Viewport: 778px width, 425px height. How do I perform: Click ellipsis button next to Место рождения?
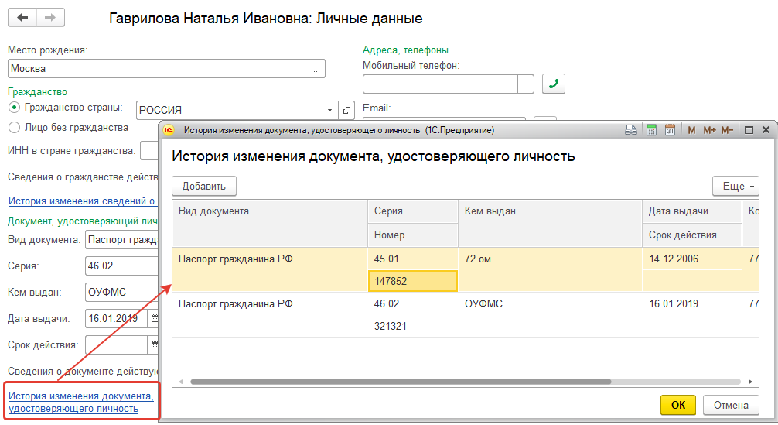tap(317, 69)
